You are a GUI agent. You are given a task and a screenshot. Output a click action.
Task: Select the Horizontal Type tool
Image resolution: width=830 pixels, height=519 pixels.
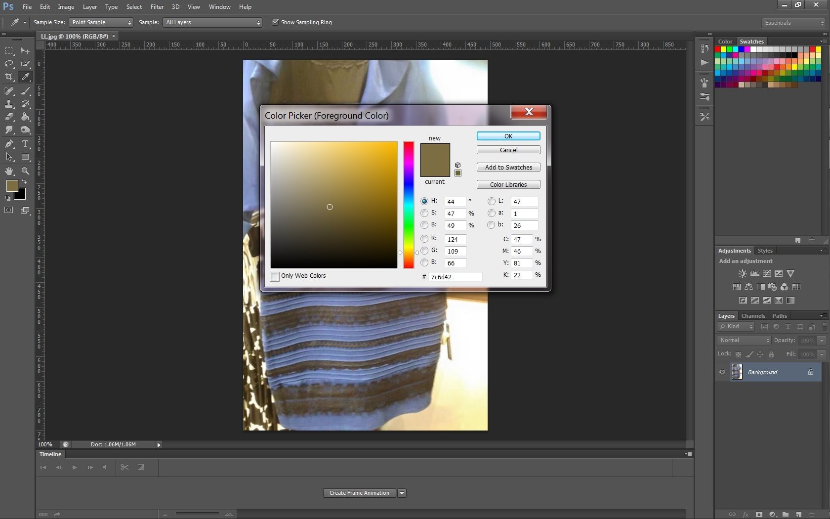[x=25, y=144]
